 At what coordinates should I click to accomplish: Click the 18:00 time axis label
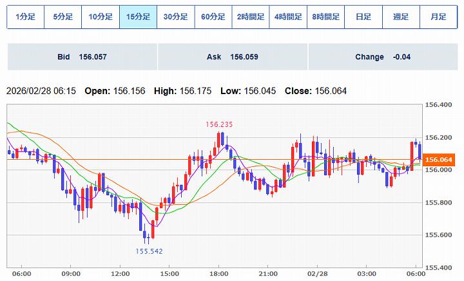point(218,274)
